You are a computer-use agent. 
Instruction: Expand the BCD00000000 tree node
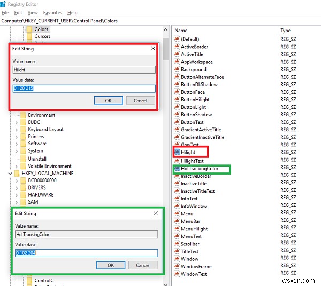17,180
